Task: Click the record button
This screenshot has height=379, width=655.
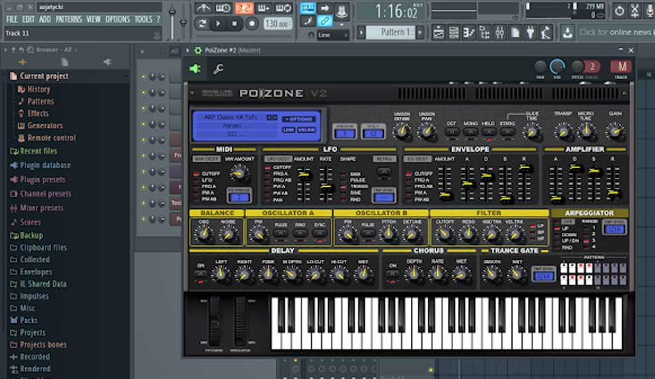Action: [x=252, y=24]
